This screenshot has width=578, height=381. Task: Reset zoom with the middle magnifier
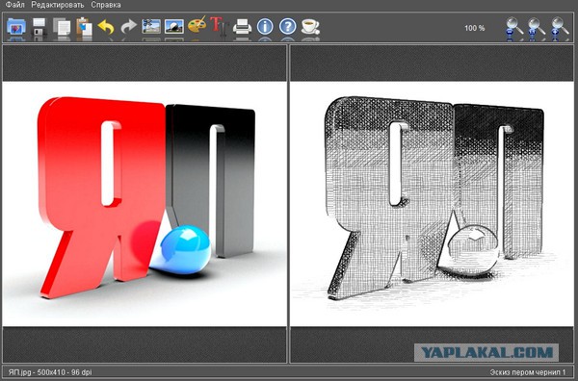click(537, 27)
